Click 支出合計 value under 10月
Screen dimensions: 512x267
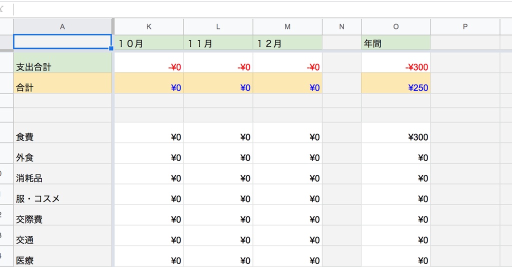click(x=149, y=62)
